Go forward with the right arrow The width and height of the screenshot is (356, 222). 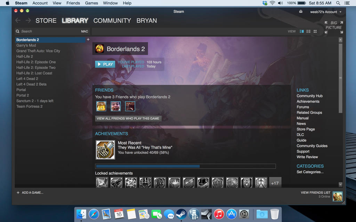click(28, 20)
